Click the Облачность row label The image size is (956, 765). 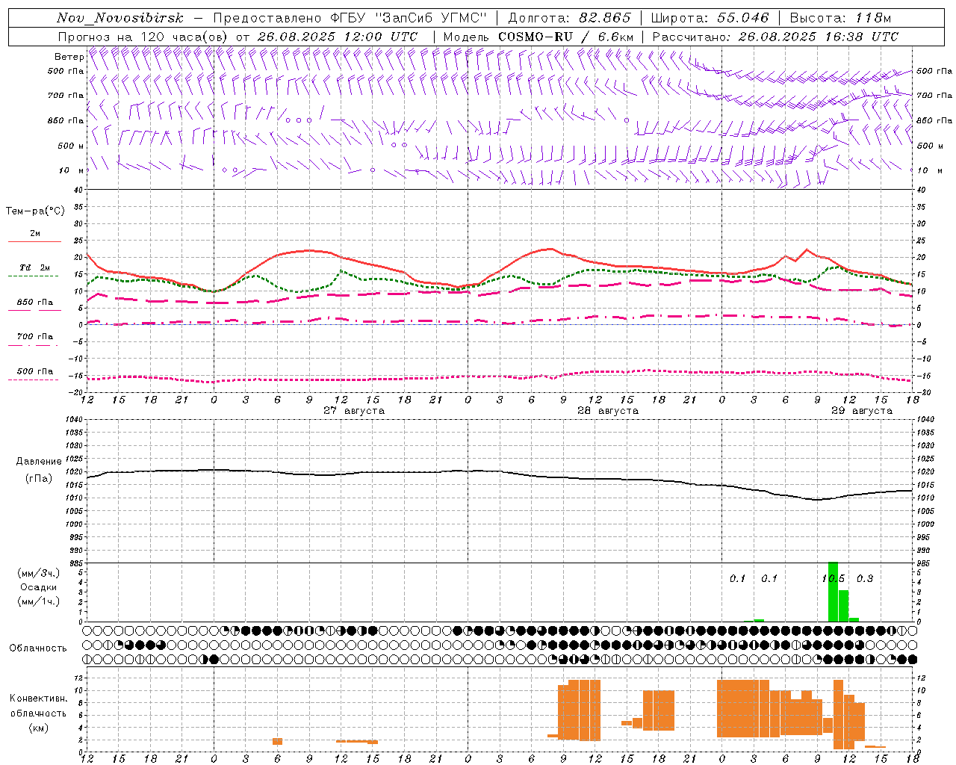pyautogui.click(x=38, y=648)
